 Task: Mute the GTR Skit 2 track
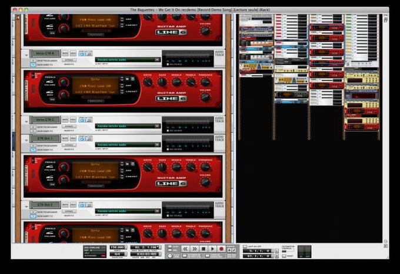65,205
